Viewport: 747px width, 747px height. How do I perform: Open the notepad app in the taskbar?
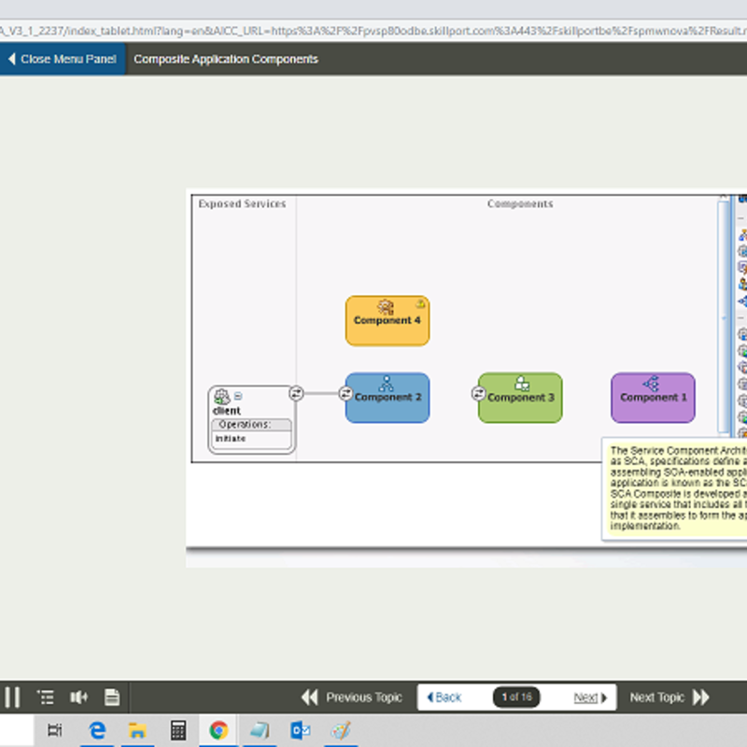pos(260,730)
